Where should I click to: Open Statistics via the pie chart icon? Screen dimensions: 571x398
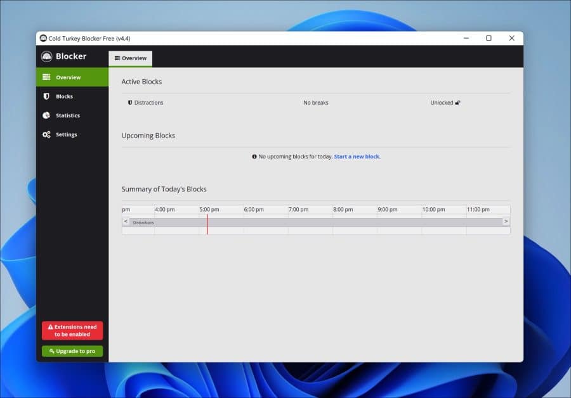[46, 115]
